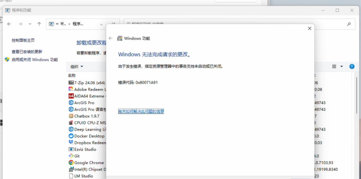The height and width of the screenshot is (179, 361).
Task: Click the shield icon beside 启用或关闭 Windows 功能
Action: 7,60
